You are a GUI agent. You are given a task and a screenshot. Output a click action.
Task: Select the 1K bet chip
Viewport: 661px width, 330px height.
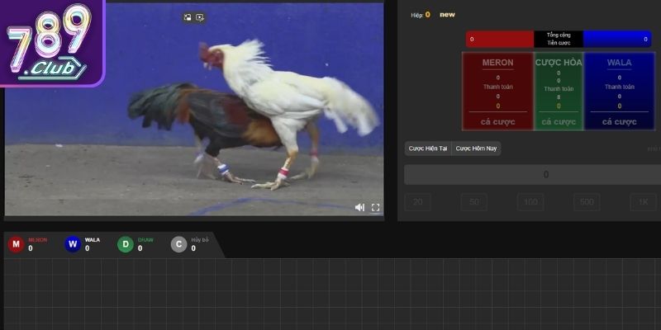pos(643,202)
